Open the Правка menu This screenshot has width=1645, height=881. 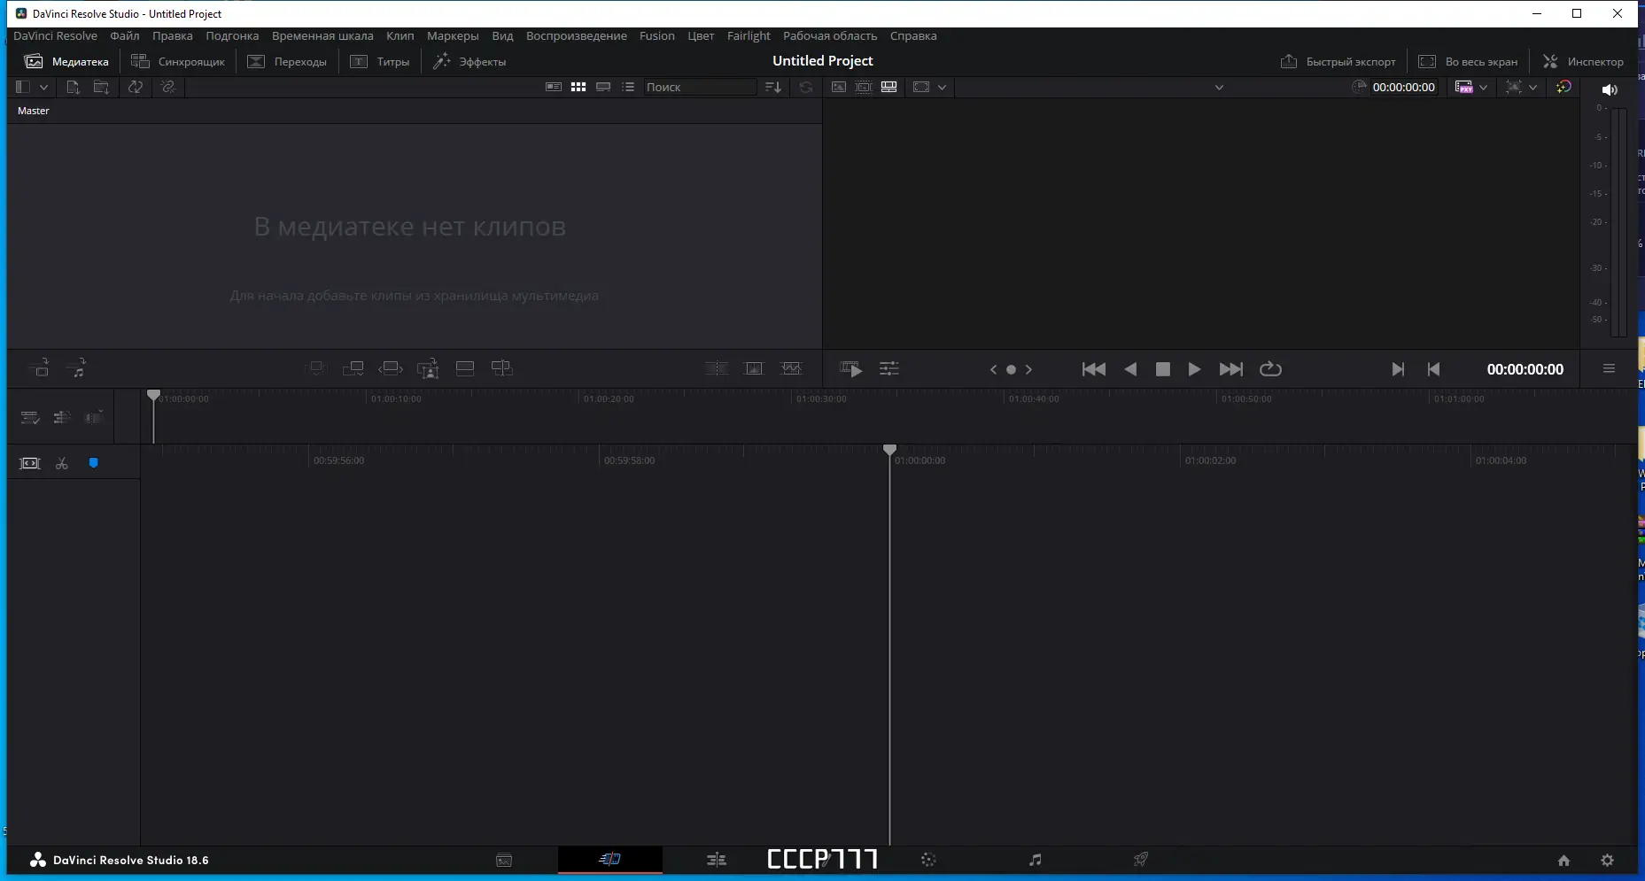172,36
